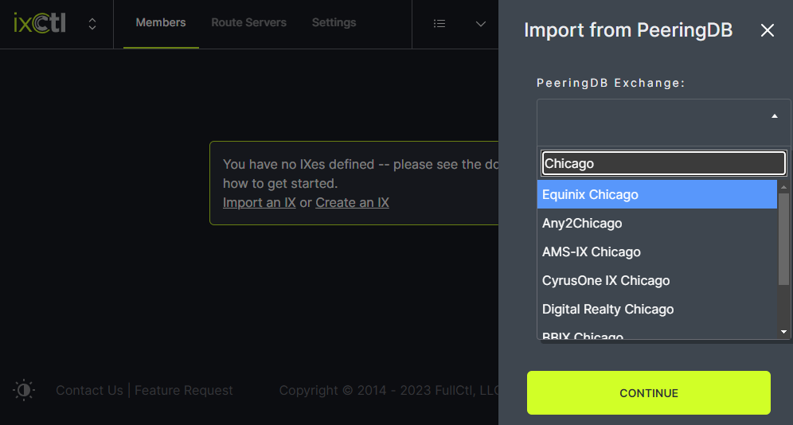This screenshot has height=425, width=793.
Task: Click the Create an IX link
Action: click(x=352, y=202)
